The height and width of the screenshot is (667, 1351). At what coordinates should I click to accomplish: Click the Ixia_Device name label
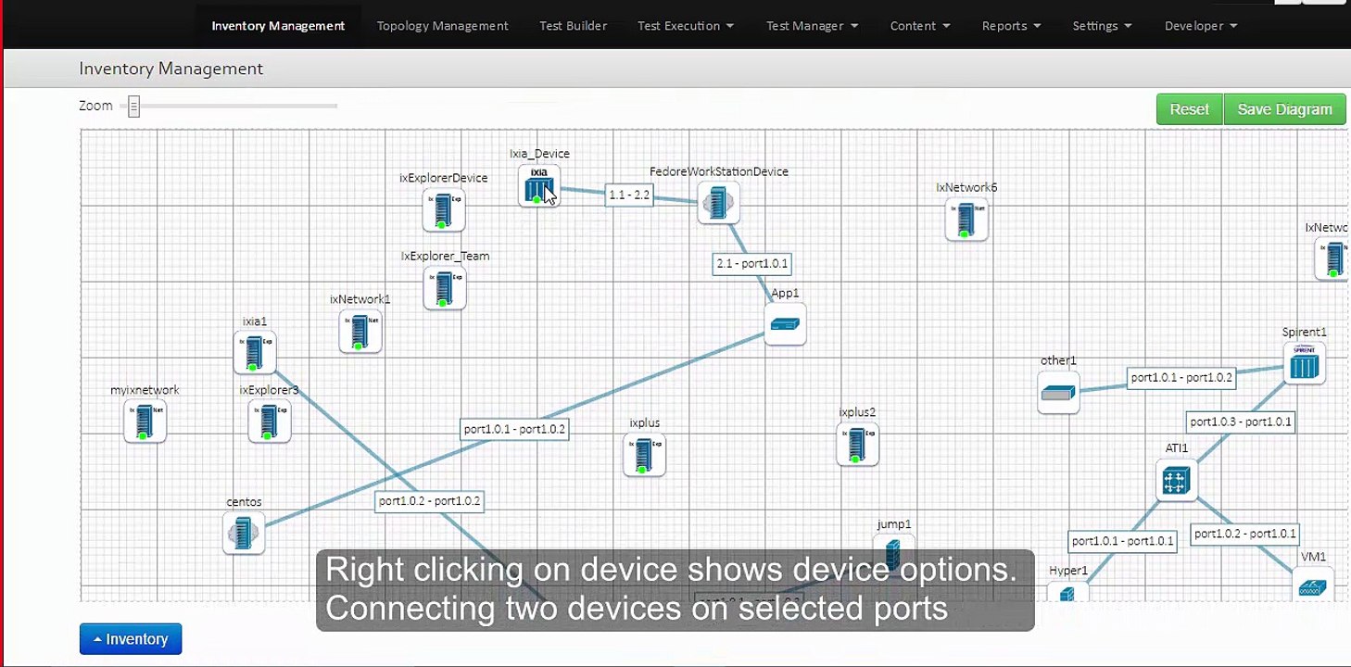point(539,154)
